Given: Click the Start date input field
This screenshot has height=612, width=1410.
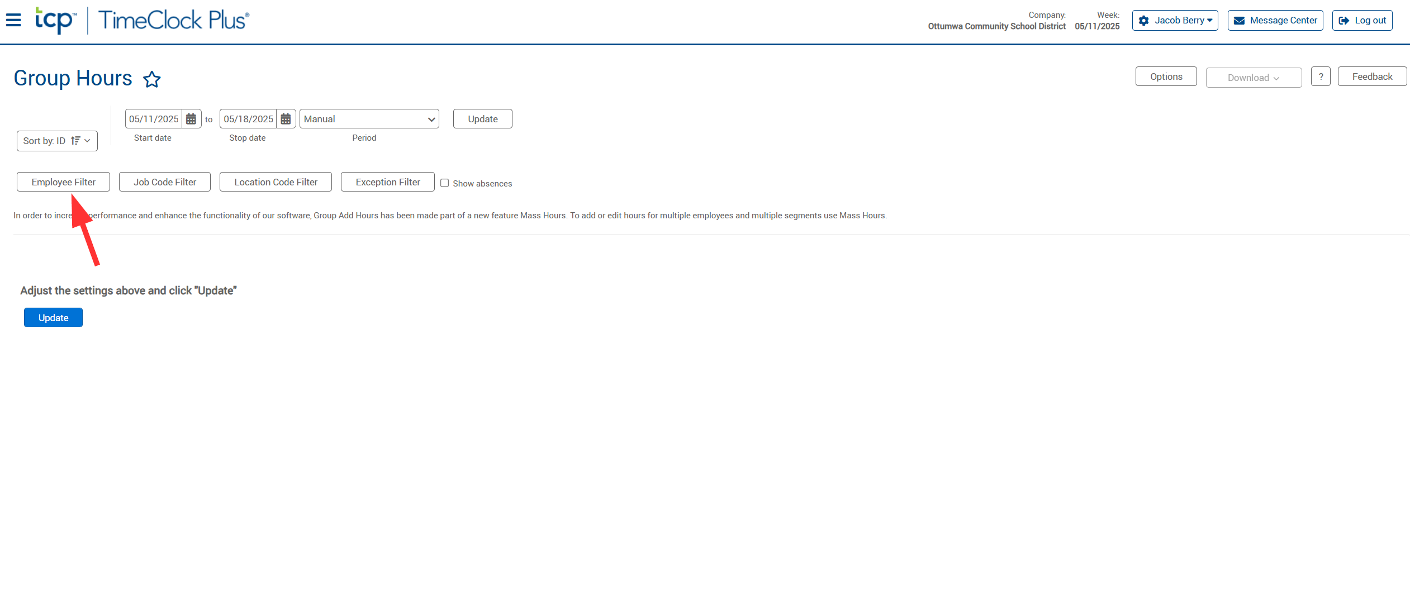Looking at the screenshot, I should tap(153, 119).
